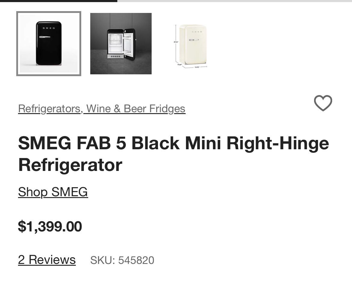Click the SKU number 545820
This screenshot has height=288, width=352.
pos(136,260)
